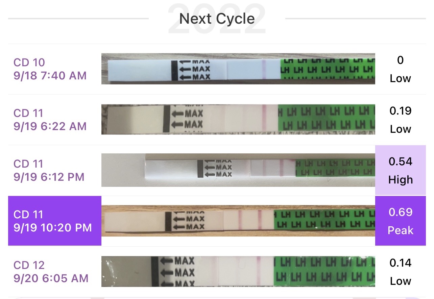Click the High result label
Screen dimensions: 434x299
401,180
